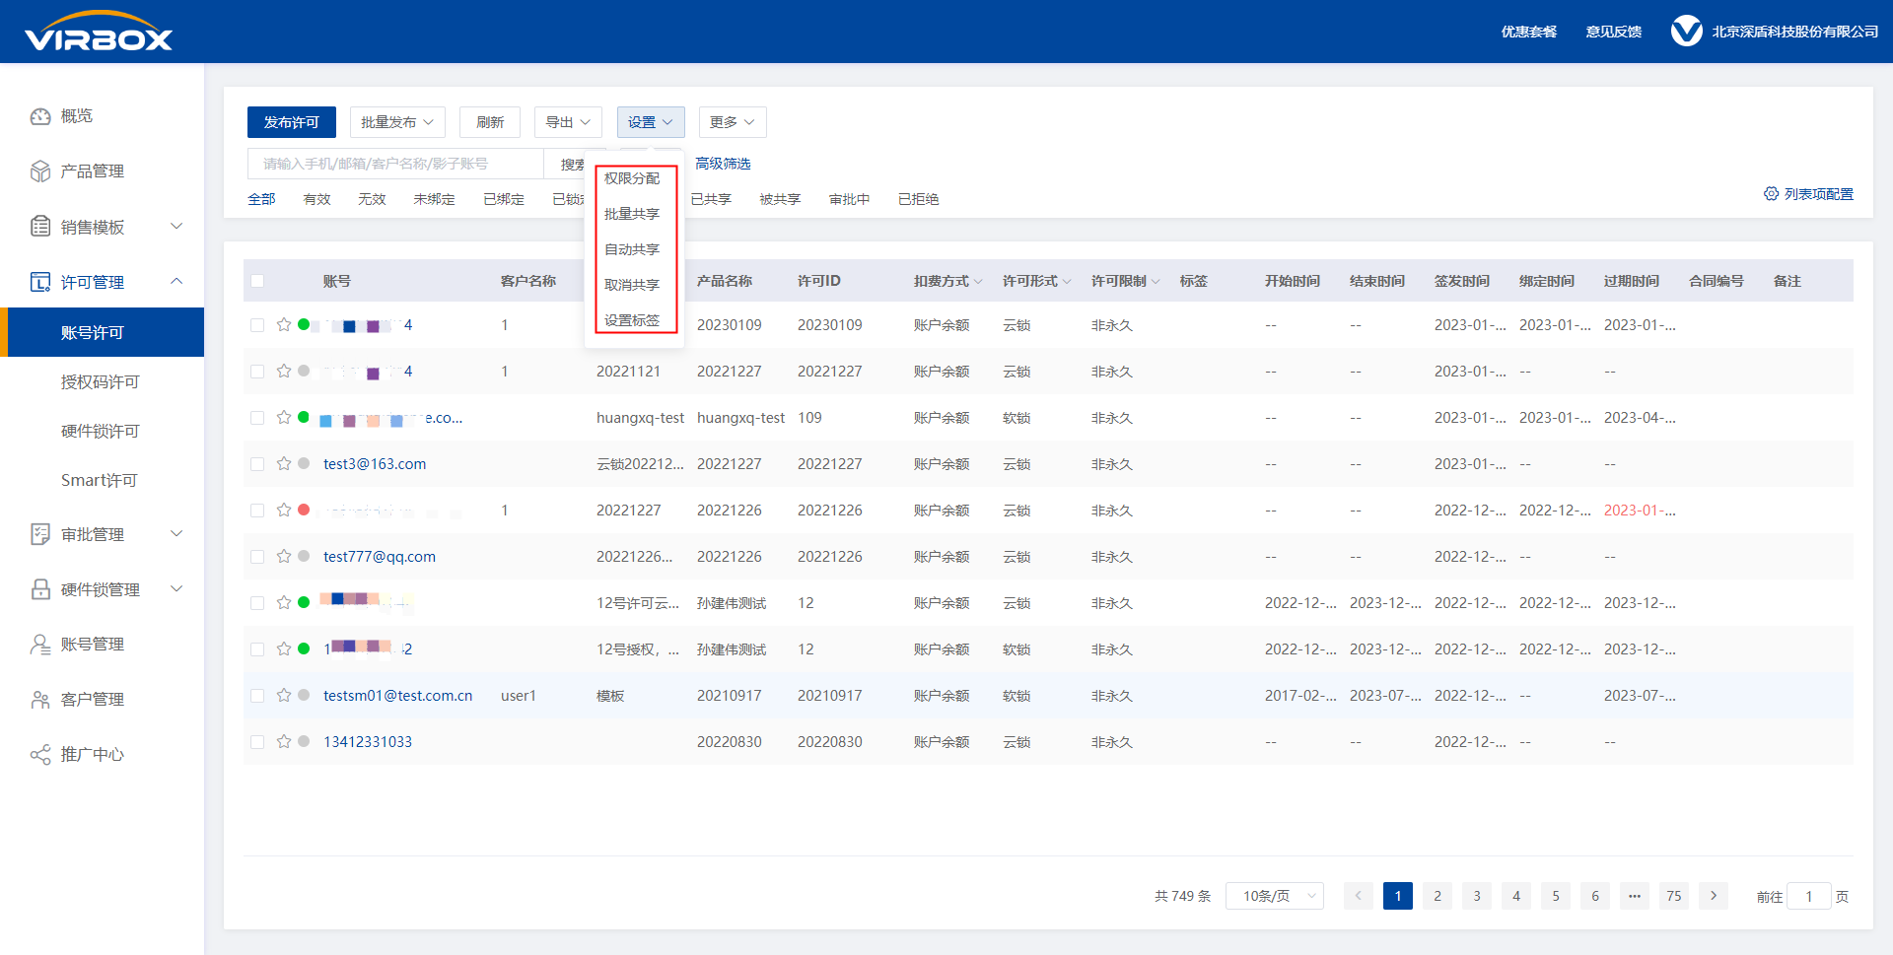1893x955 pixels.
Task: Go to previous page arrow
Action: click(1359, 896)
